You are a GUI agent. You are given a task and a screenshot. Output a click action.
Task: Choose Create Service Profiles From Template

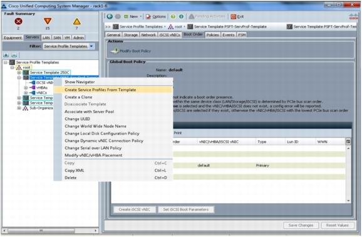click(113, 89)
